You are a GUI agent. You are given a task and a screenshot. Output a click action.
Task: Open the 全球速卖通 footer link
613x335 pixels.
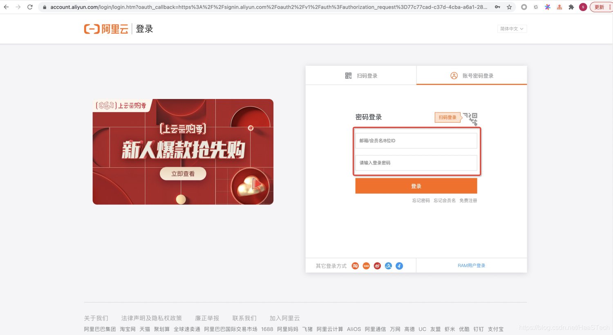(x=187, y=329)
